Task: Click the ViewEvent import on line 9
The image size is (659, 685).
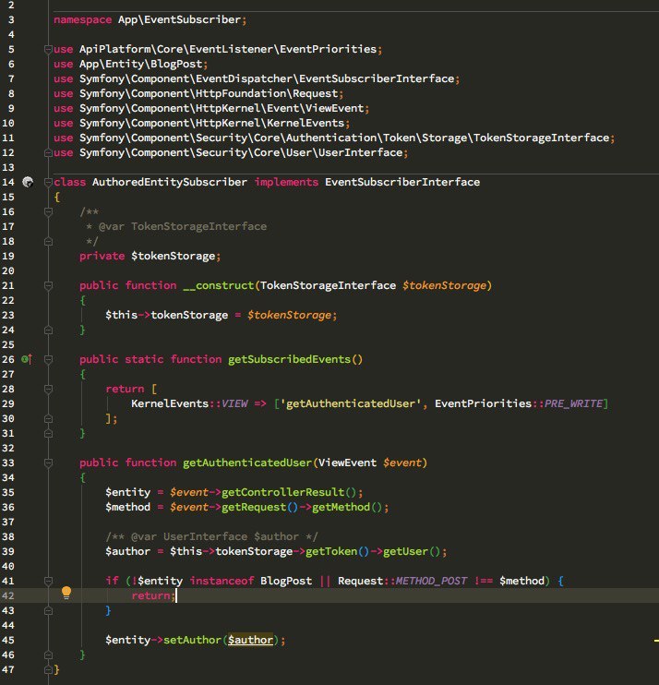Action: point(334,108)
